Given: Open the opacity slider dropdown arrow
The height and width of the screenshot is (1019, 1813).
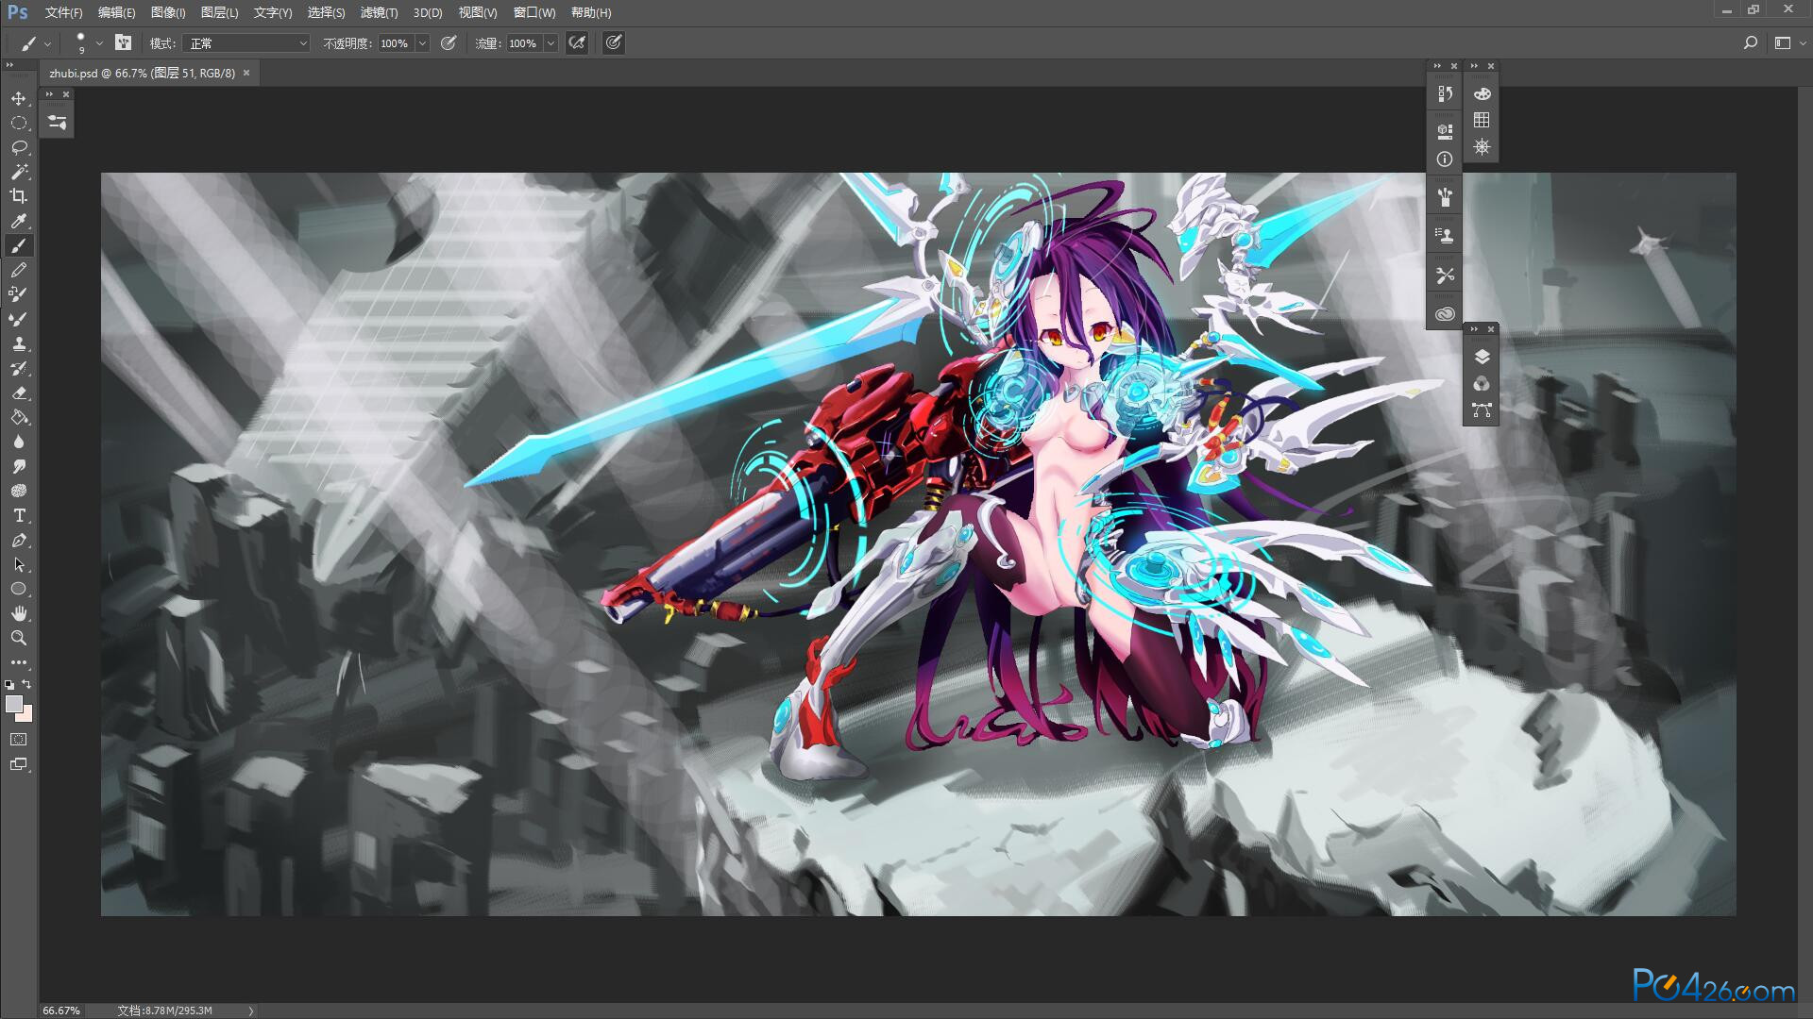Looking at the screenshot, I should pyautogui.click(x=423, y=43).
